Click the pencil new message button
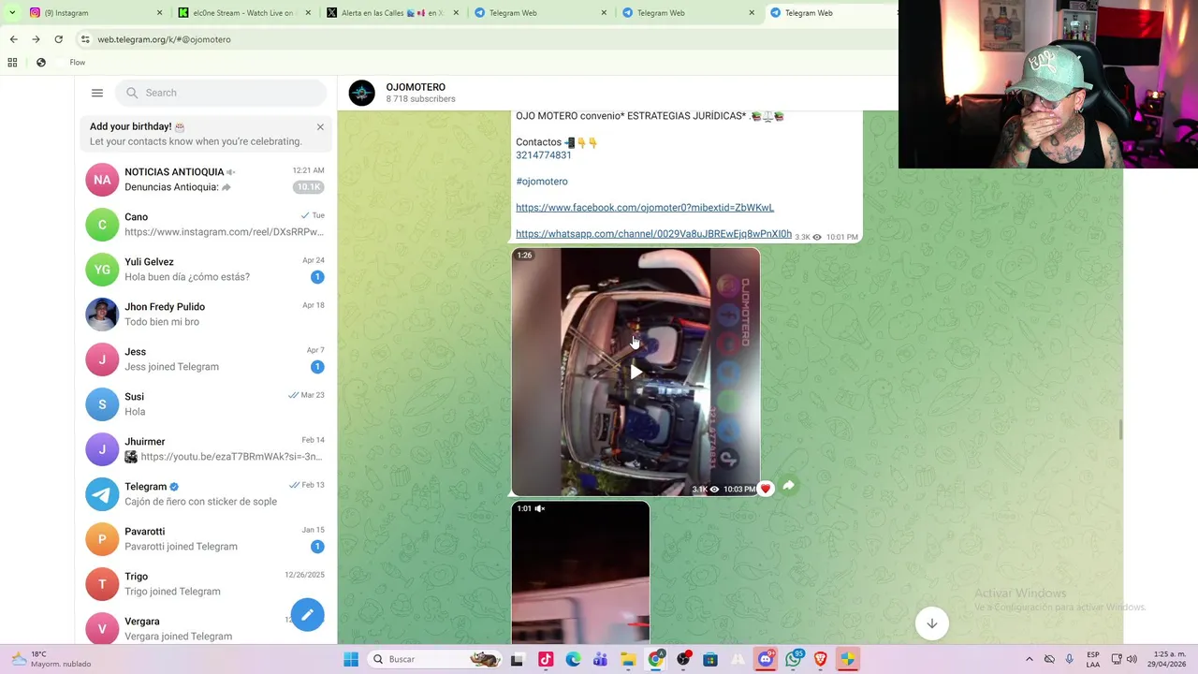The image size is (1198, 674). (x=307, y=615)
